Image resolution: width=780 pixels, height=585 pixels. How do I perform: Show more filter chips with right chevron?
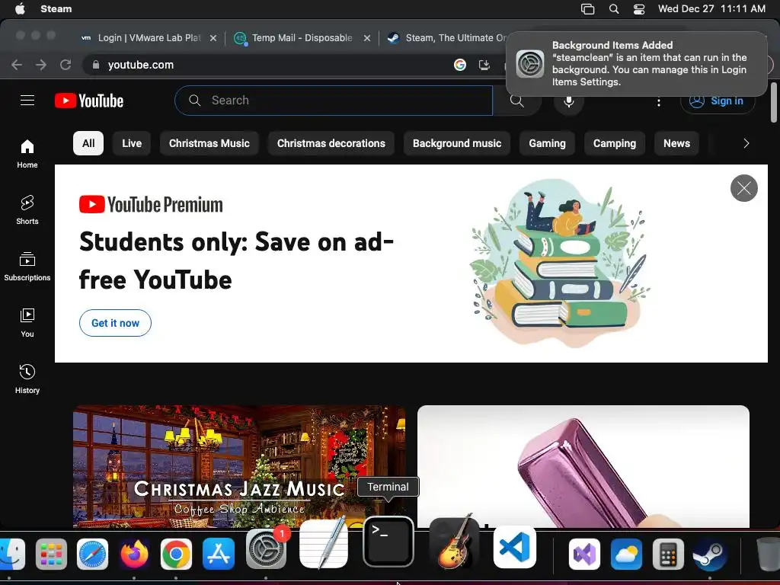(x=746, y=143)
